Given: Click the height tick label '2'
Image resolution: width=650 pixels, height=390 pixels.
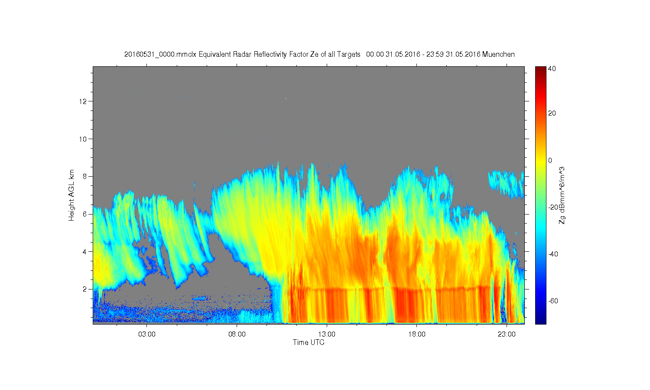Looking at the screenshot, I should click(84, 289).
